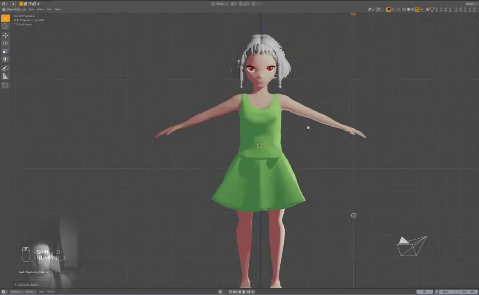Screen dimensions: 479x295
Task: Toggle viewport overlays display
Action: 389,9
